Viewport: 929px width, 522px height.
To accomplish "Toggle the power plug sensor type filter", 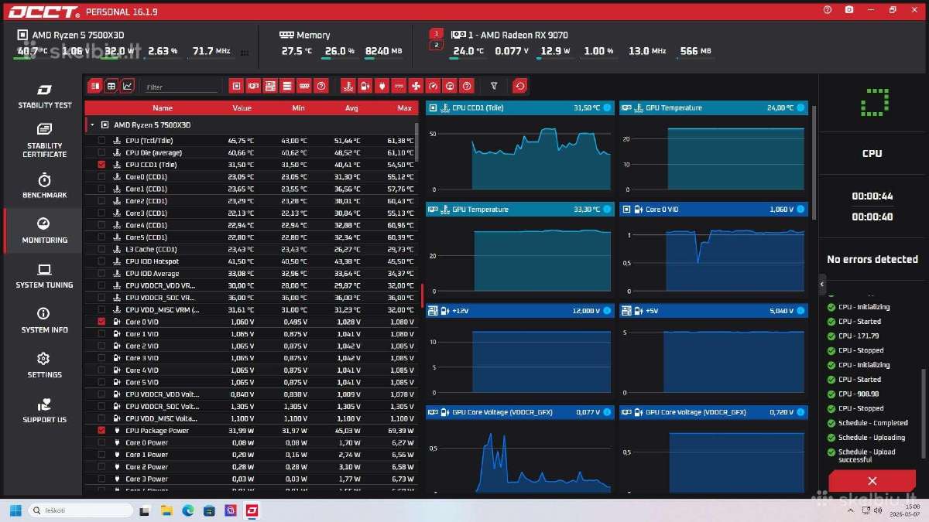I will tap(382, 86).
